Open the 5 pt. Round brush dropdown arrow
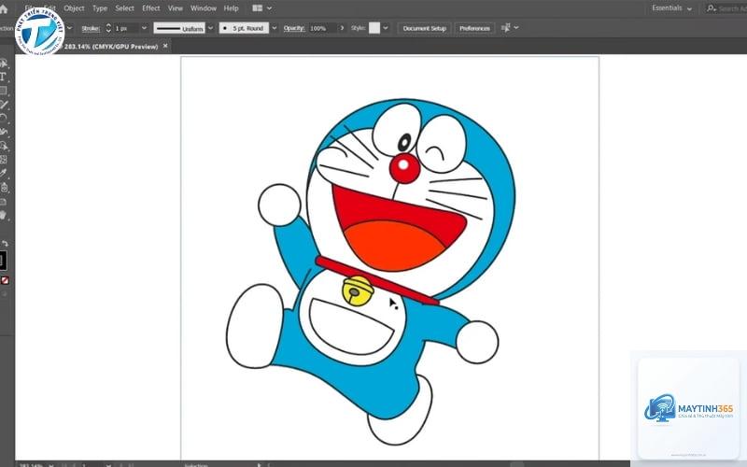The image size is (747, 467). (274, 28)
